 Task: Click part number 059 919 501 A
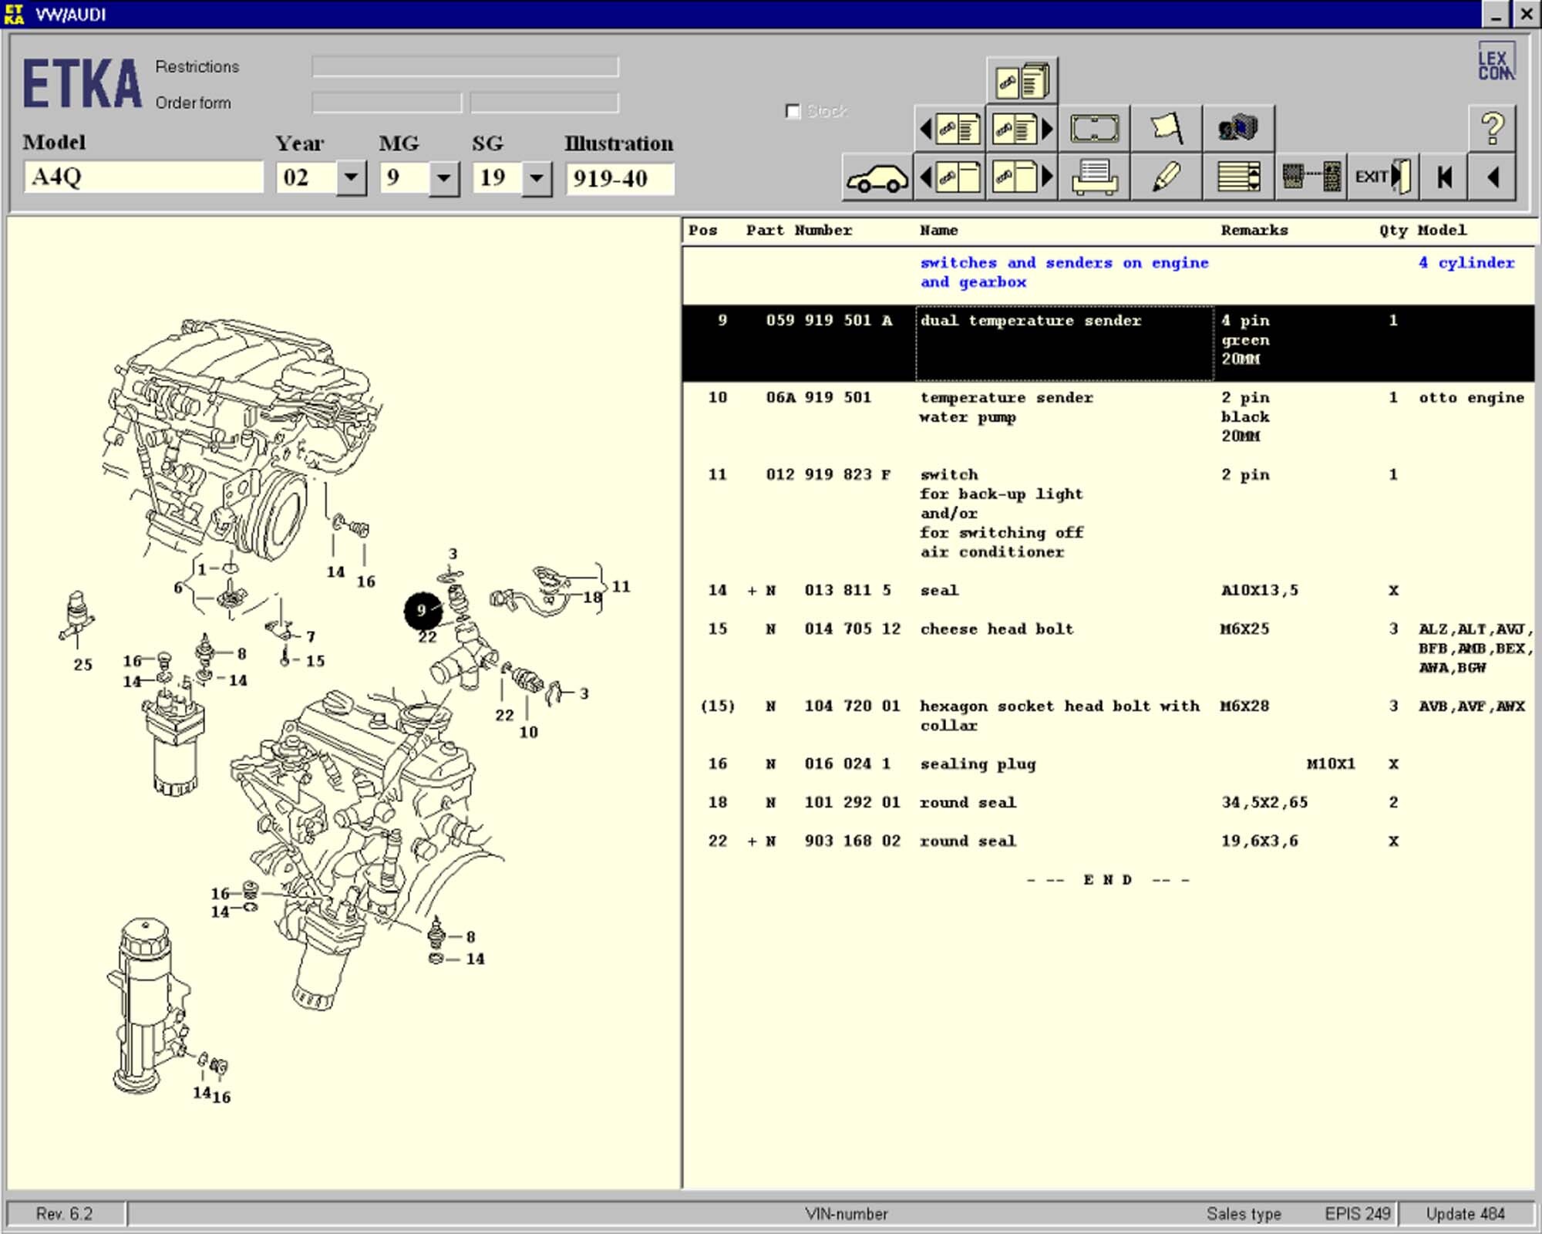[x=829, y=321]
